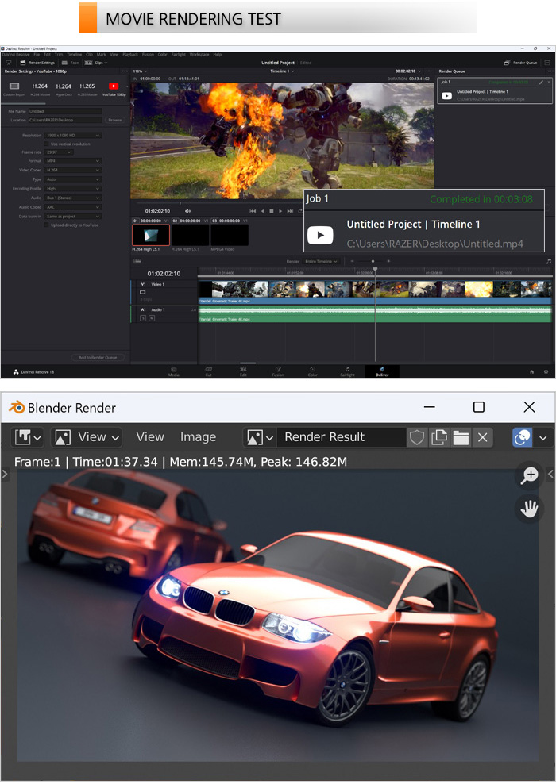Unlink Render Result with the X icon
Viewport: 556px width, 784px height.
pyautogui.click(x=482, y=437)
